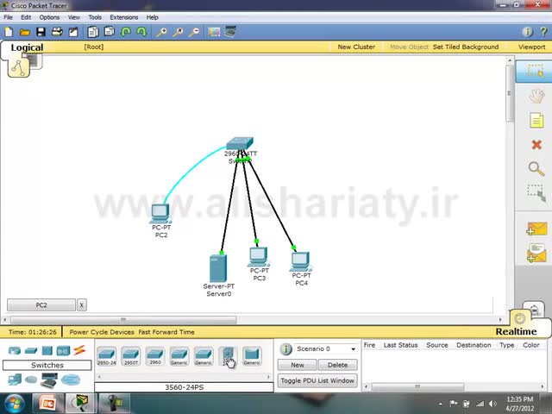Click the workspace vertical scrollbar
Screen dimensions: 552x414
click(x=509, y=93)
